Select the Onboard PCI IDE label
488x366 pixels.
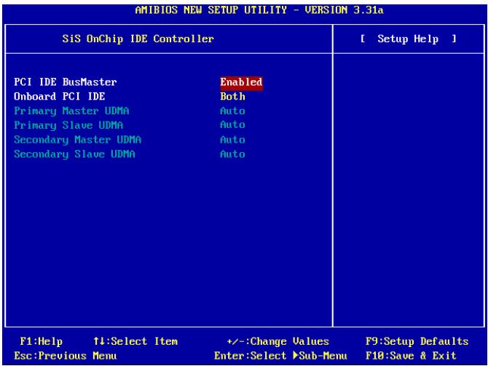pos(60,96)
